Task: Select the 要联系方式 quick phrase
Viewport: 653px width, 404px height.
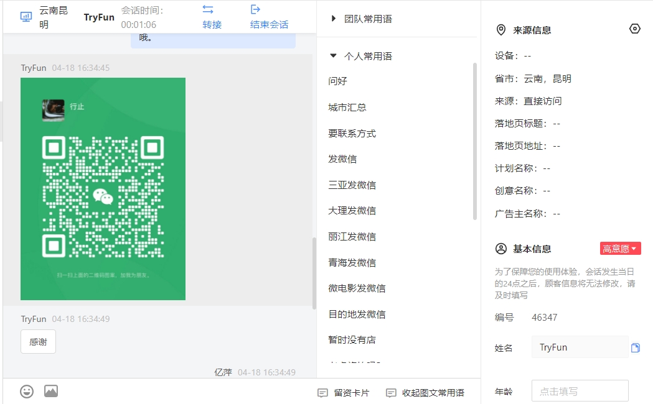Action: 352,134
